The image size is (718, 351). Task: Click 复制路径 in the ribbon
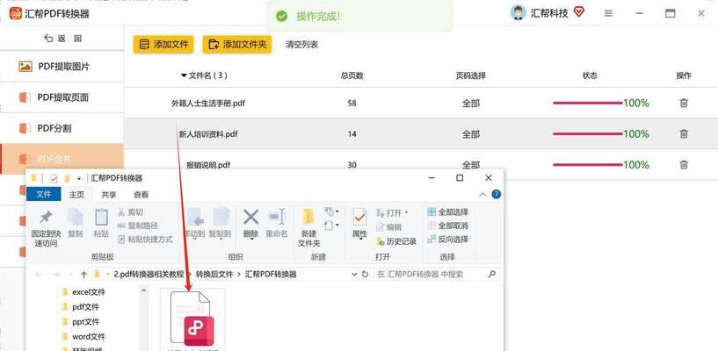point(138,226)
